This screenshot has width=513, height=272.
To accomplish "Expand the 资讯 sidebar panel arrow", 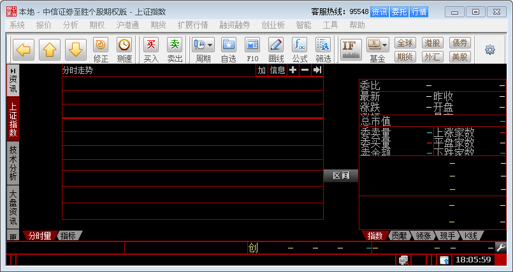I will 13,80.
